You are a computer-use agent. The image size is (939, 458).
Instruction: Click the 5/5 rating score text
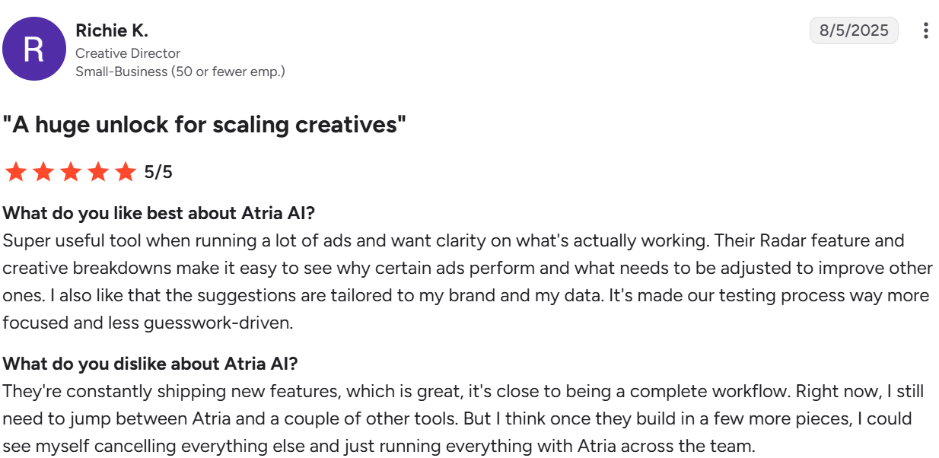[158, 172]
